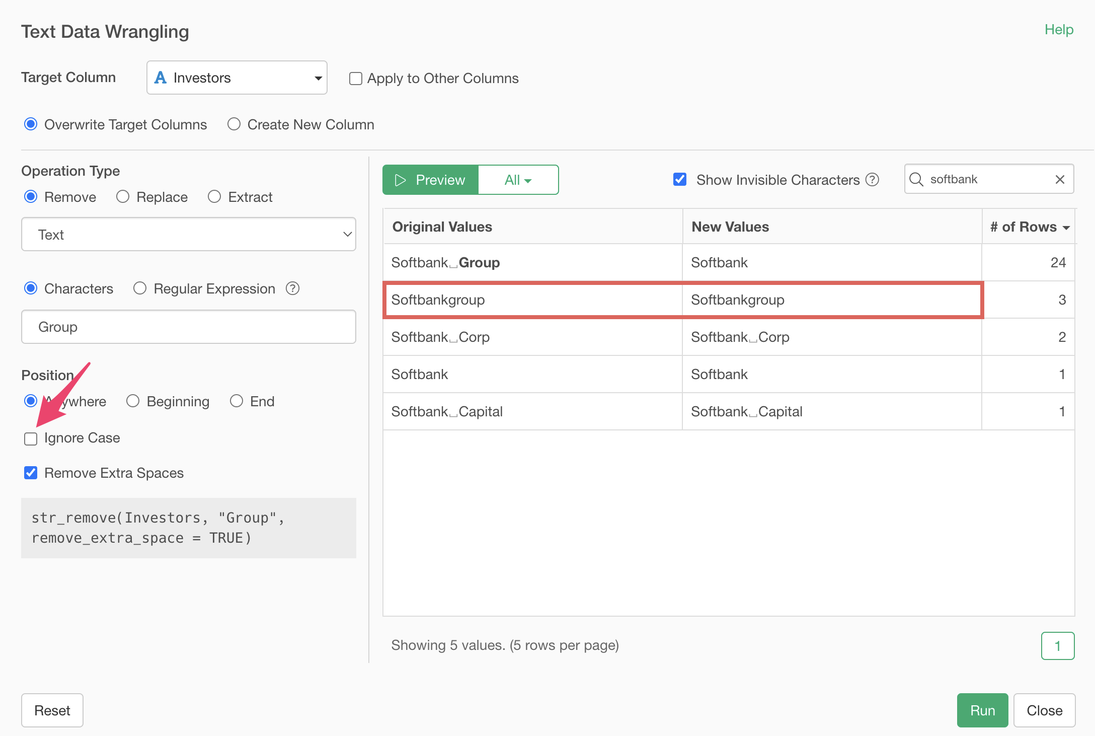Uncheck Remove Extra Spaces
This screenshot has height=736, width=1095.
click(31, 473)
